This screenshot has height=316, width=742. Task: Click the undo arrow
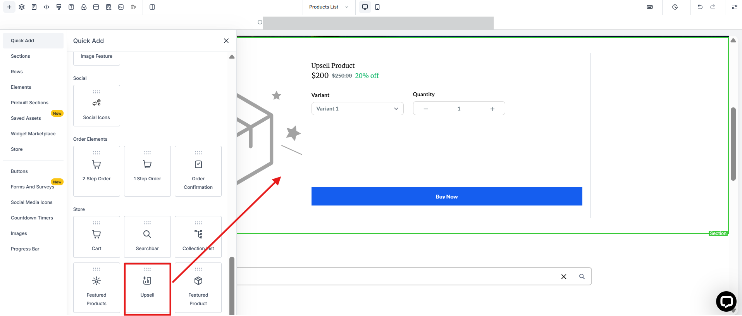700,7
